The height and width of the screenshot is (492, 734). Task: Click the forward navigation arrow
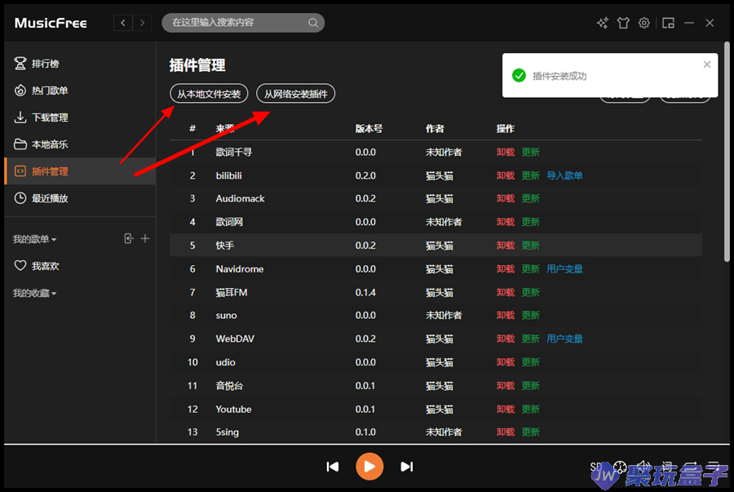[x=142, y=23]
